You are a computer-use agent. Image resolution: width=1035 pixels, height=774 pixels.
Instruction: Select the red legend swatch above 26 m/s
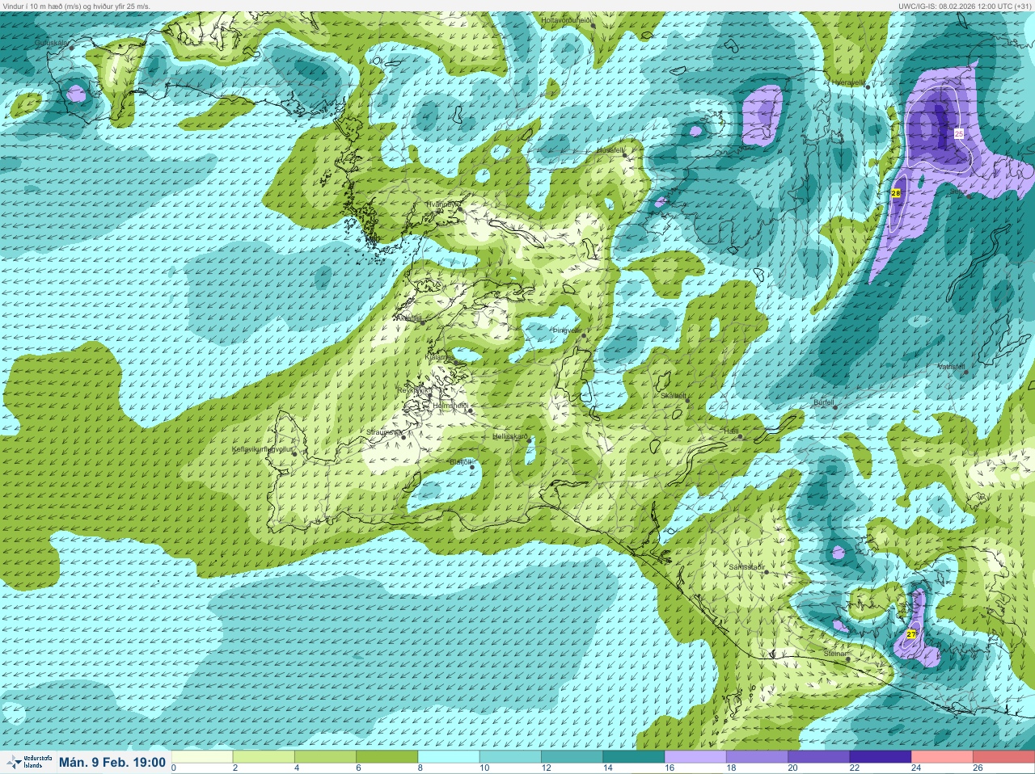(x=1003, y=757)
